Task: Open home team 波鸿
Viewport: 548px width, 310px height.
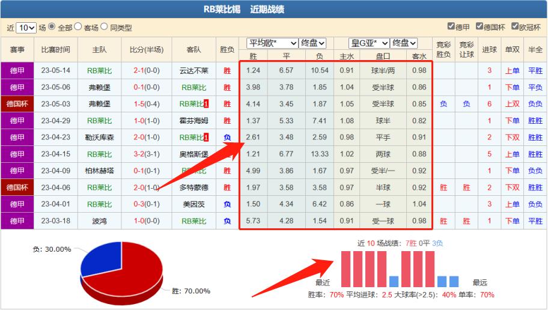Action: (x=99, y=221)
